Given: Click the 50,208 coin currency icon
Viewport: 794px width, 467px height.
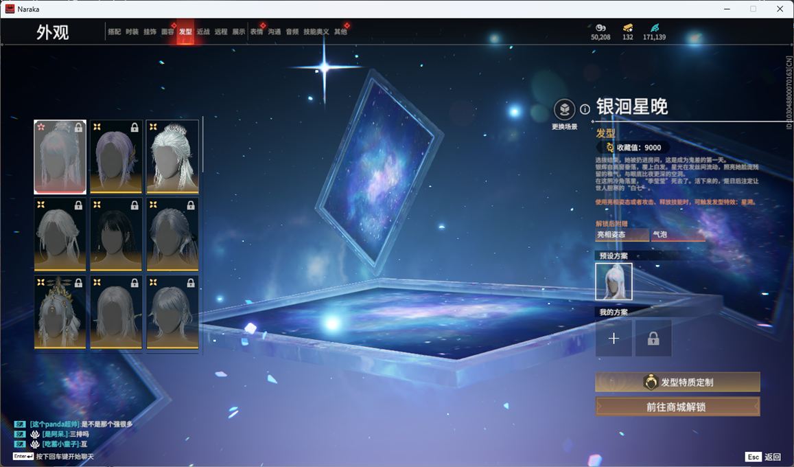Looking at the screenshot, I should click(600, 27).
